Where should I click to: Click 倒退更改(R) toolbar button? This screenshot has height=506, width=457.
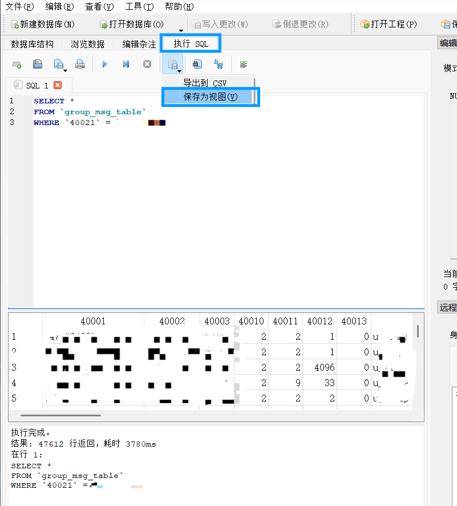click(x=300, y=24)
